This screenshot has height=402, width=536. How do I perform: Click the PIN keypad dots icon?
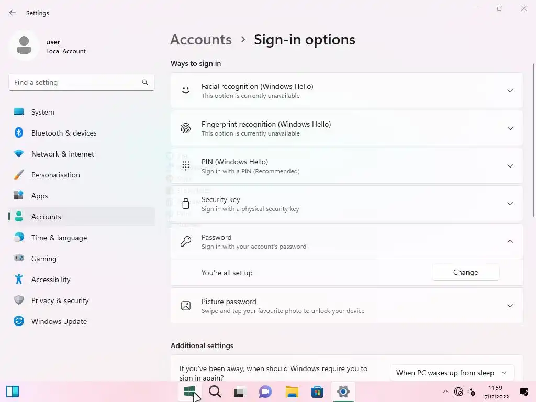tap(186, 166)
